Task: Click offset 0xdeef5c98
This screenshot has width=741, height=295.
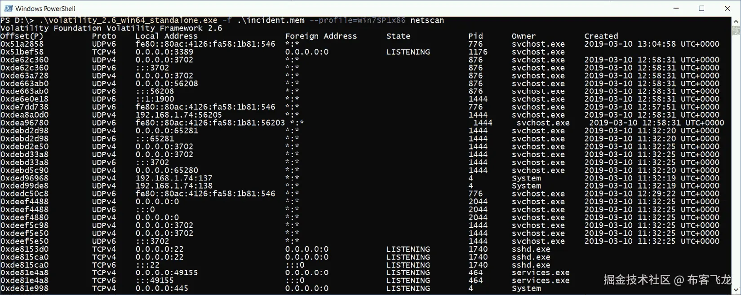Action: click(24, 225)
